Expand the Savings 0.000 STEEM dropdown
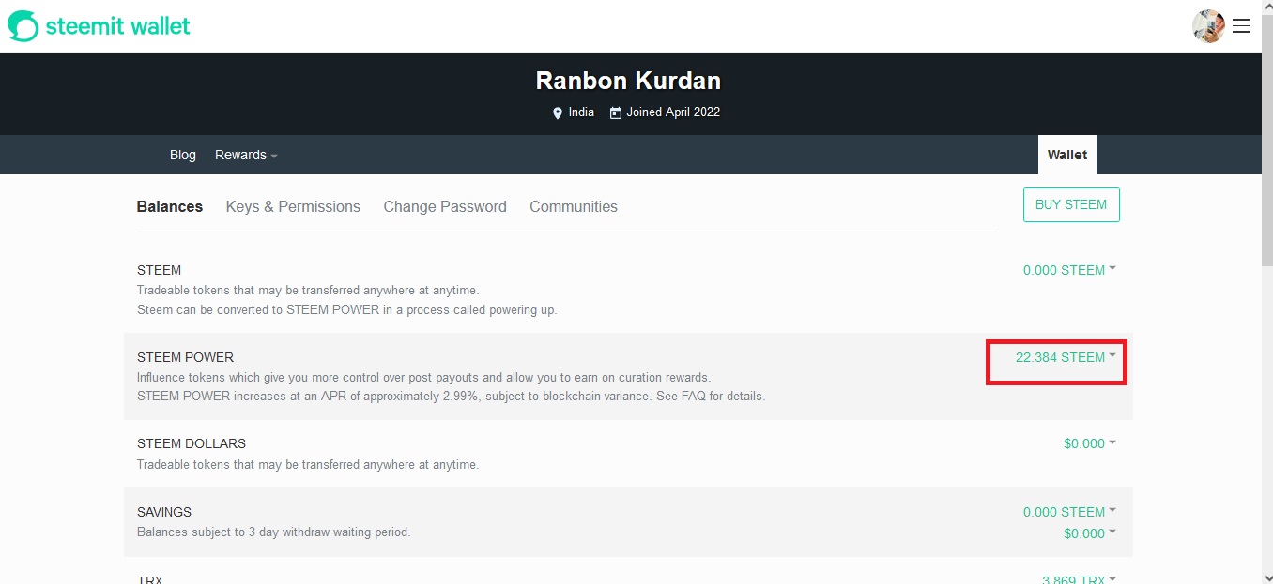The image size is (1273, 584). [x=1069, y=512]
